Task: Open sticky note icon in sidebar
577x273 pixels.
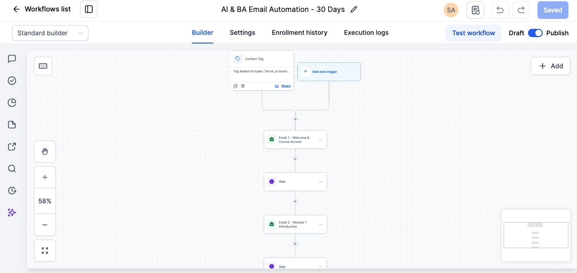Action: 12,125
